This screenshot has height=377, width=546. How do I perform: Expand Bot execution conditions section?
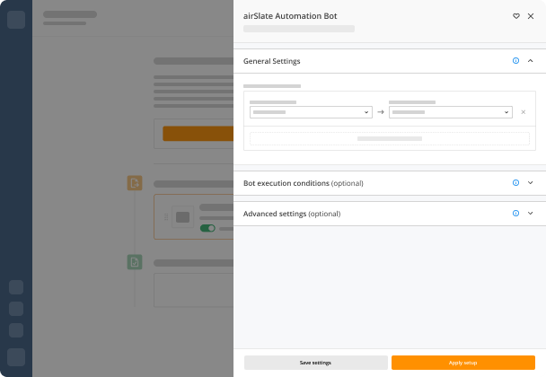[x=530, y=183]
